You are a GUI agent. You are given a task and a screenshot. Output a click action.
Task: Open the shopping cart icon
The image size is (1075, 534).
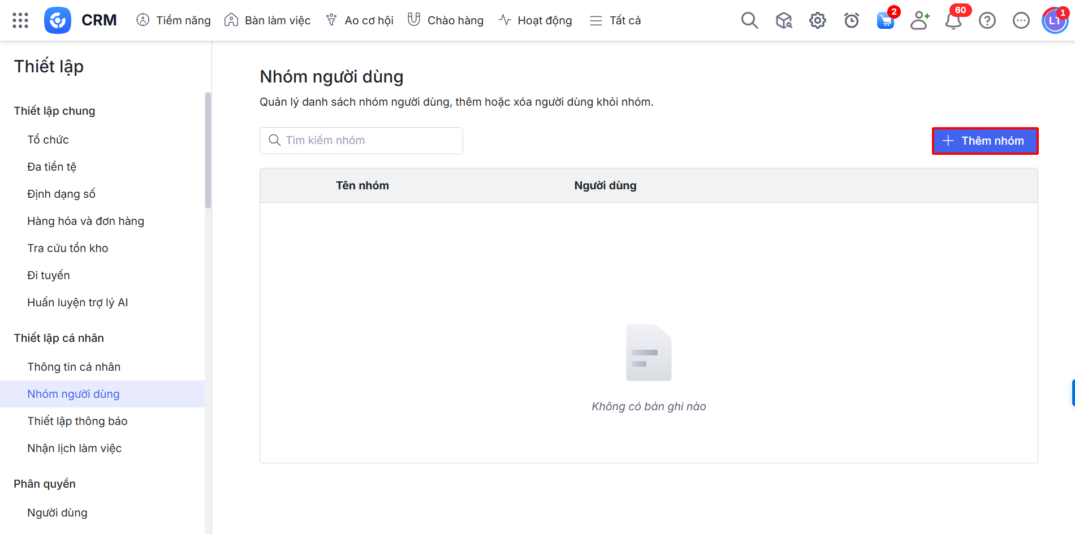[885, 21]
